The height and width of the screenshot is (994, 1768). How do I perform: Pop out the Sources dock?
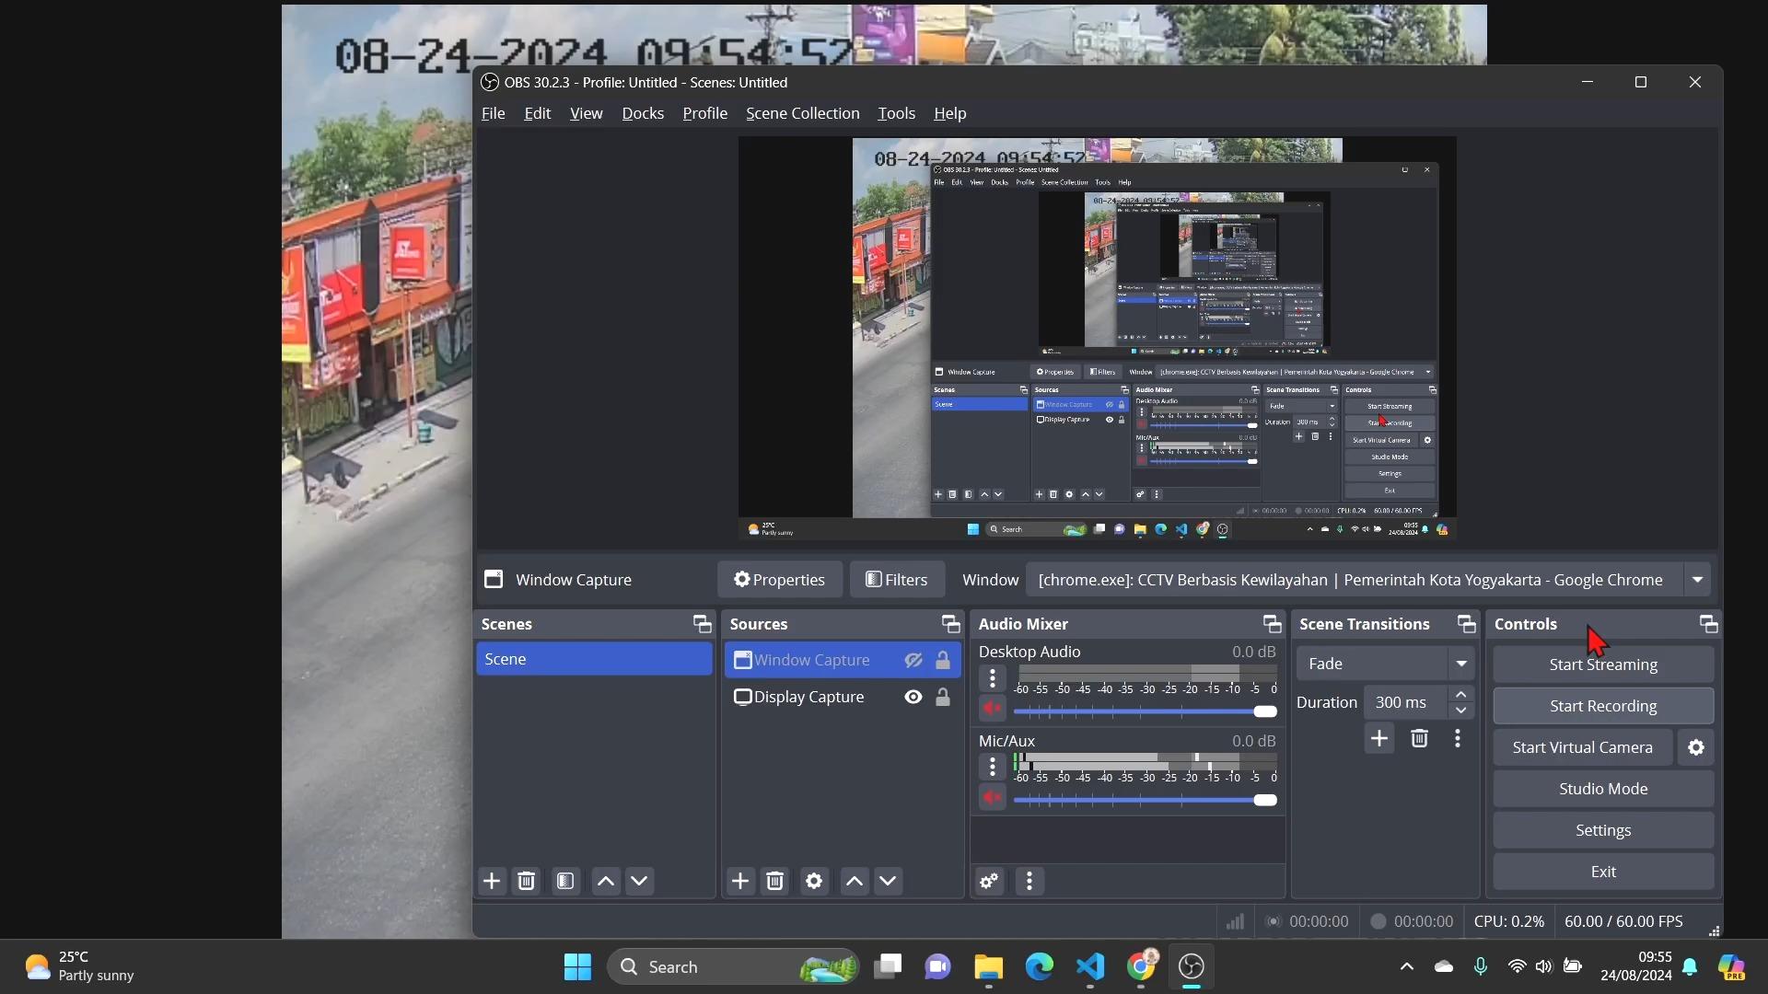(x=951, y=624)
